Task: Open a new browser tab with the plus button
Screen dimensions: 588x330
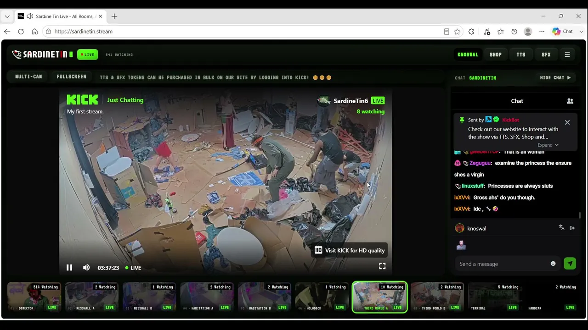Action: 114,16
